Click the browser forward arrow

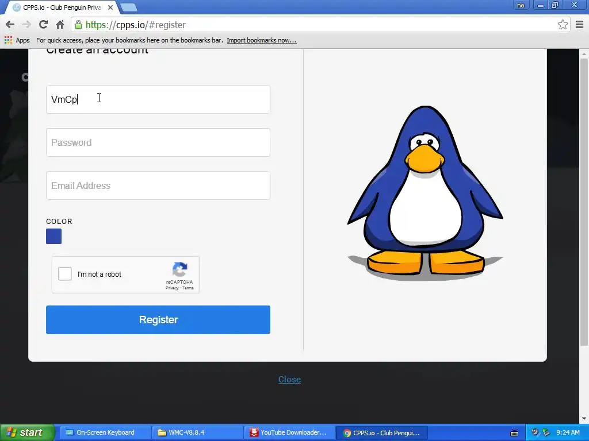[x=26, y=25]
